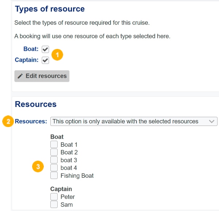Click the Edit resources button
Image resolution: width=219 pixels, height=211 pixels.
tap(42, 76)
